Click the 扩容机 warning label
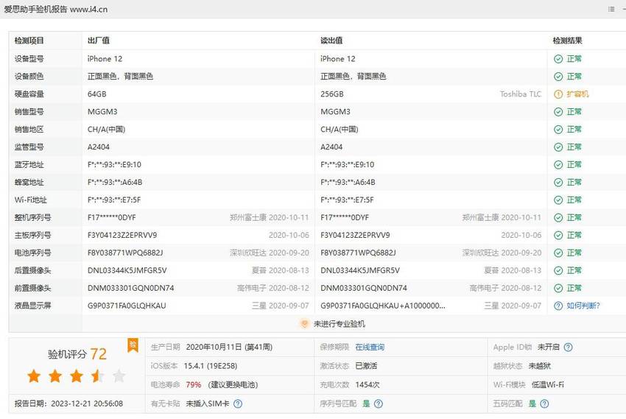The width and height of the screenshot is (626, 419). 577,94
